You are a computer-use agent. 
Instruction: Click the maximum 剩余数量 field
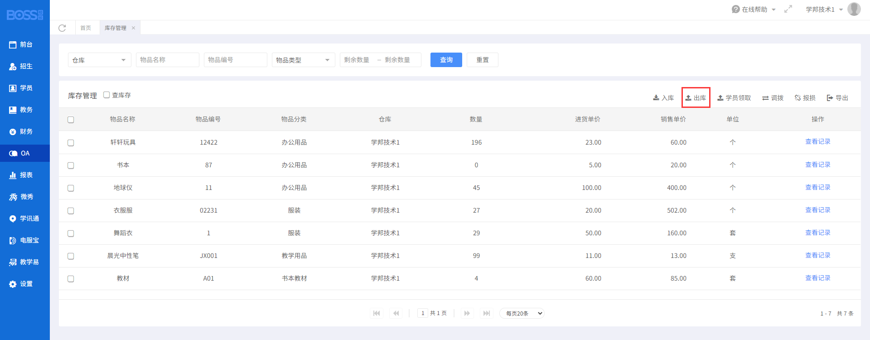(401, 60)
